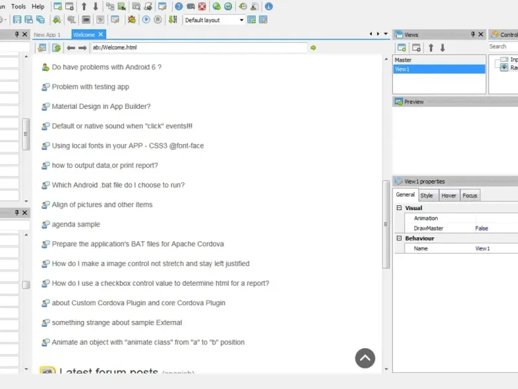This screenshot has height=389, width=518.
Task: Click the blue info icon in the toolbar
Action: [269, 6]
